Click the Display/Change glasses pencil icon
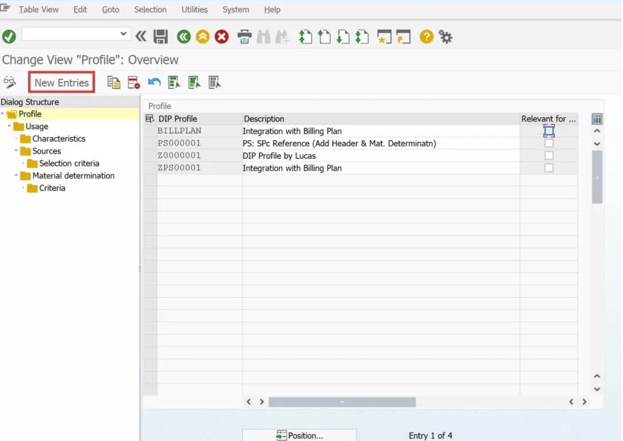Viewport: 623px width, 441px height. [x=10, y=82]
